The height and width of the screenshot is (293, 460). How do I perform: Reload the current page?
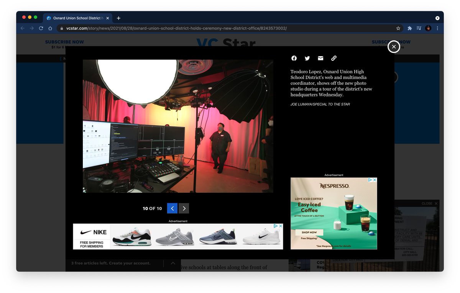(41, 28)
